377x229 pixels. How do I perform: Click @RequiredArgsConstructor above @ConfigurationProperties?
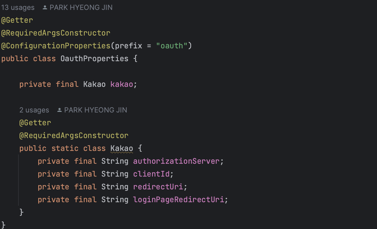tap(56, 33)
